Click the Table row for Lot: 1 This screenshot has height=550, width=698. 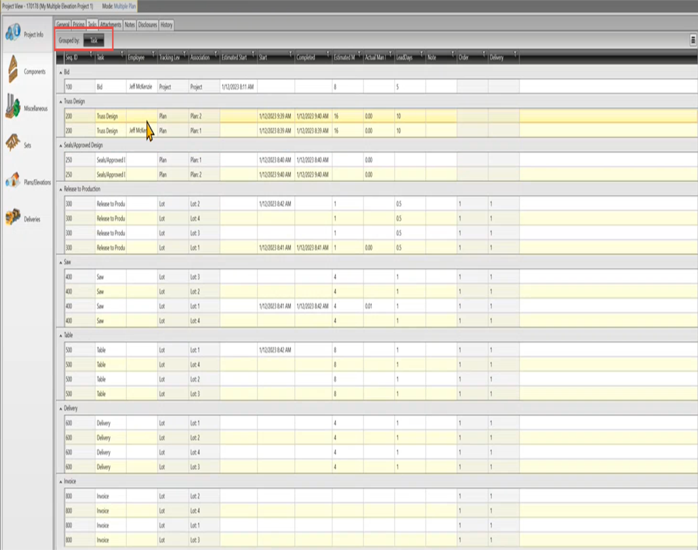pos(381,350)
